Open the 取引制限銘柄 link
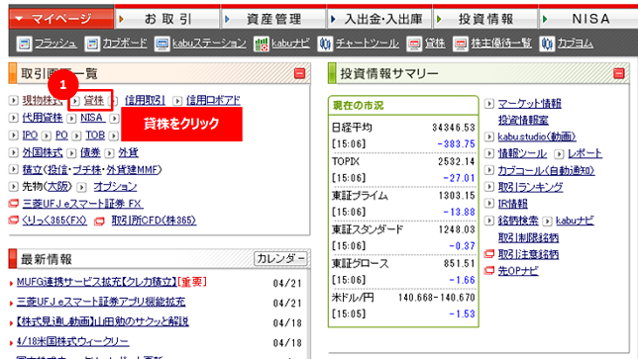 (x=528, y=237)
